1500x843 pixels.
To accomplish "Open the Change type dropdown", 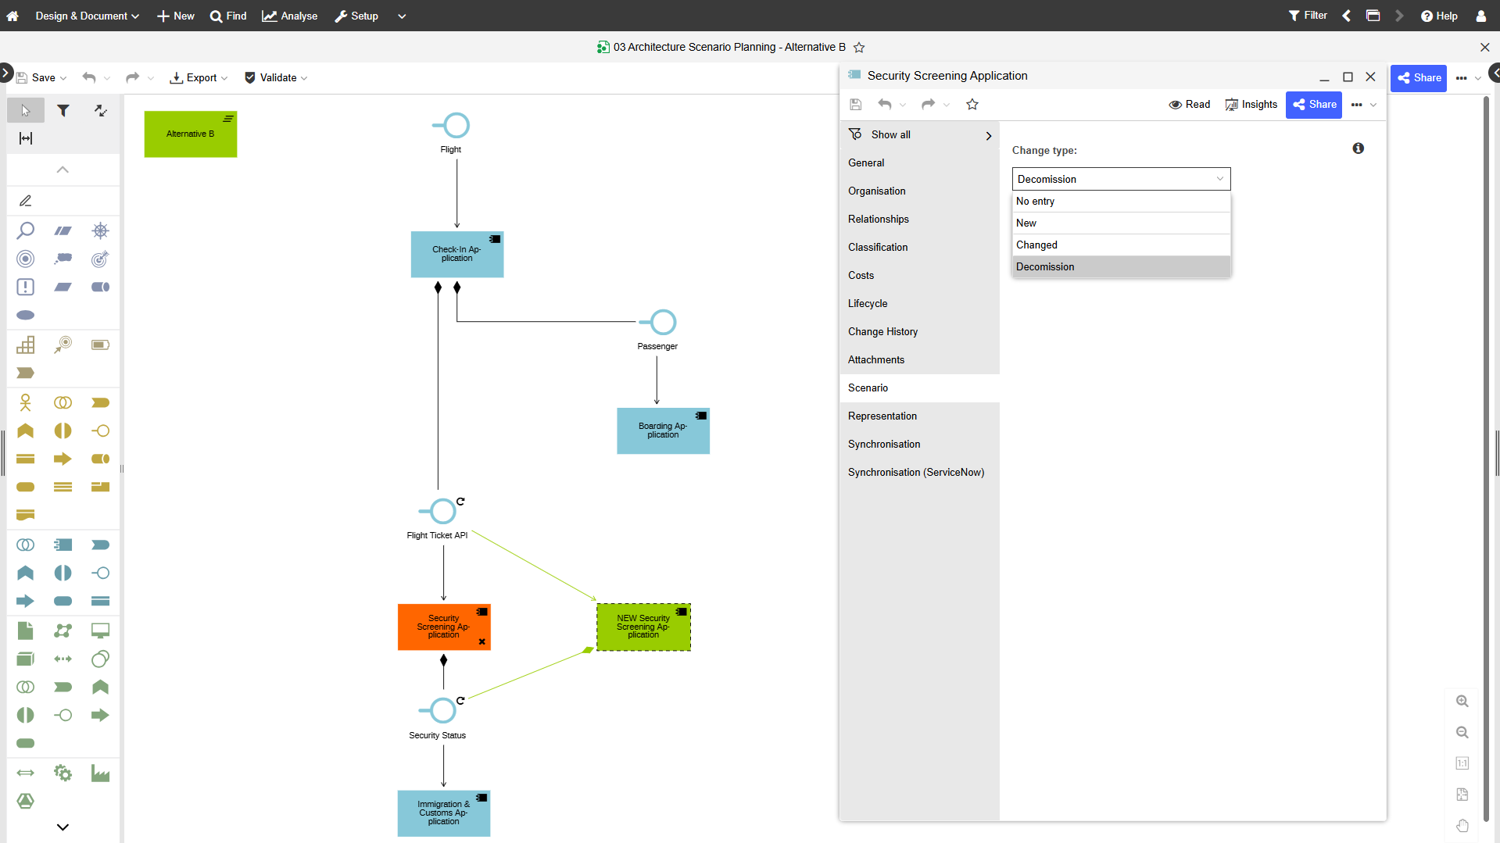I will point(1121,179).
